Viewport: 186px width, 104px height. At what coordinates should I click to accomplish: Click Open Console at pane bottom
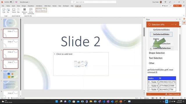click(x=173, y=94)
